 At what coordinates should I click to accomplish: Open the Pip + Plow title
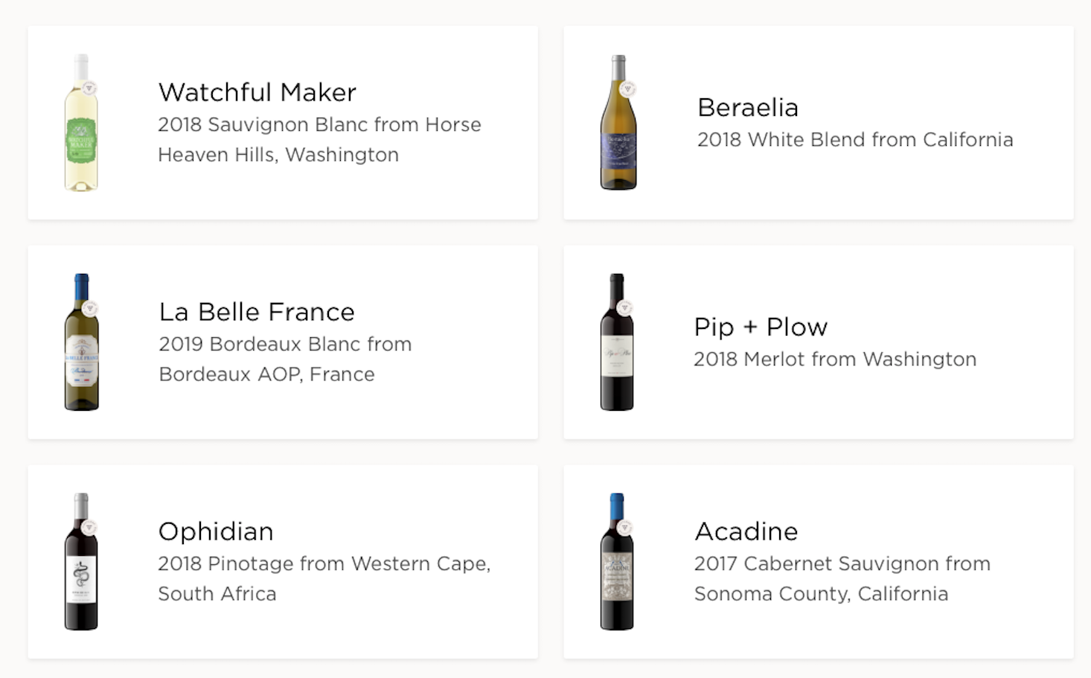tap(761, 327)
